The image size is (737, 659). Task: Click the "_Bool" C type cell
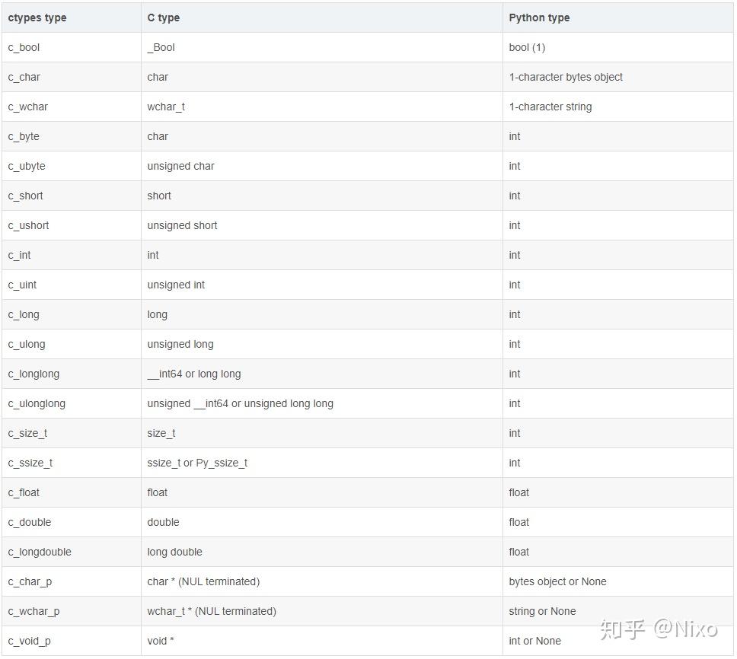pyautogui.click(x=161, y=47)
